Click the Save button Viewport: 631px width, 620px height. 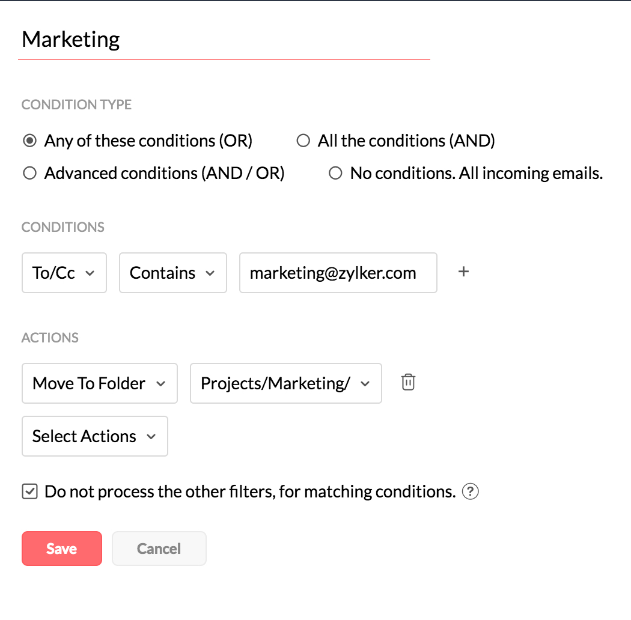(62, 549)
